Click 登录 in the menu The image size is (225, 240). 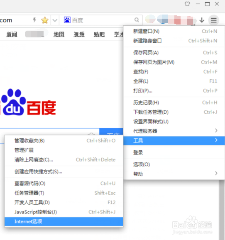[174, 153]
